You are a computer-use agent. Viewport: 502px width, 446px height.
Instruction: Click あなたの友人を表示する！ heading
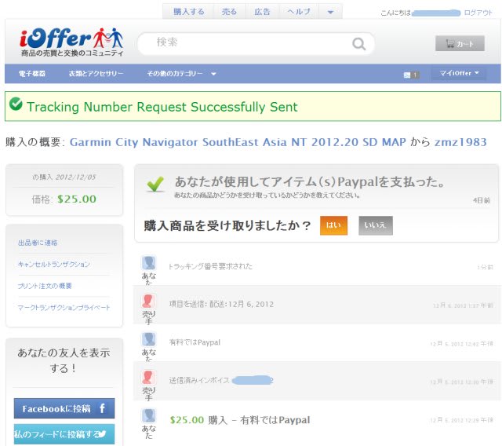64,360
